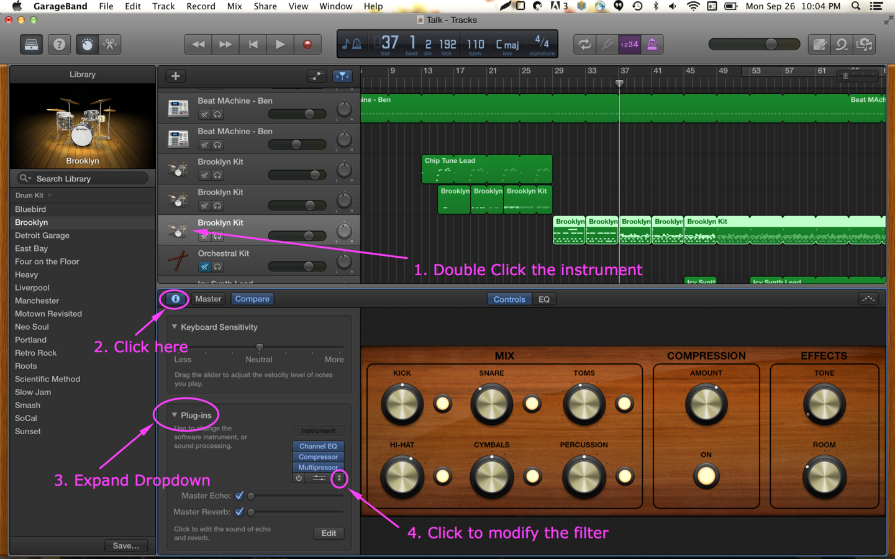Toggle Catch playhead button

click(x=342, y=76)
